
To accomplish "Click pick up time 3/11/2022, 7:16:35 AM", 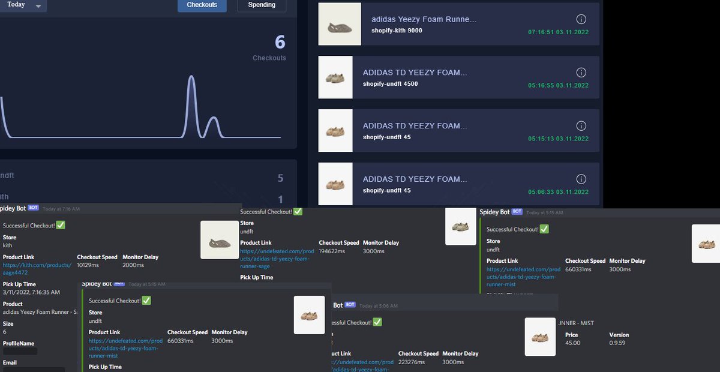I will point(31,292).
